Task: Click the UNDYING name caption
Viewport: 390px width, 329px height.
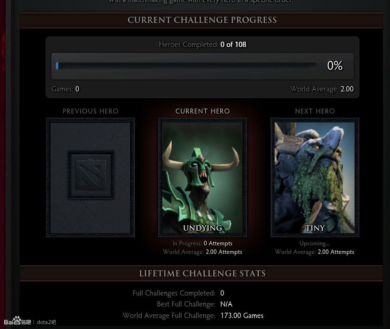Action: [x=202, y=228]
